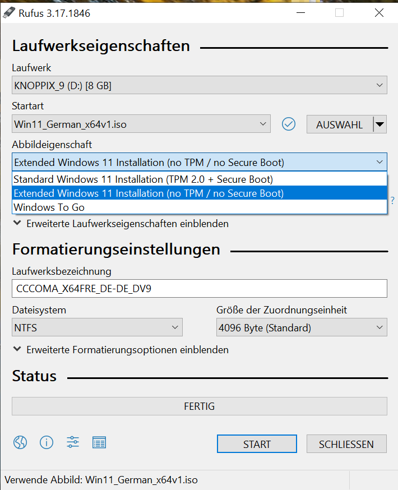Image resolution: width=398 pixels, height=490 pixels.
Task: Click the Laufwerksbezeichnung text field
Action: 200,288
